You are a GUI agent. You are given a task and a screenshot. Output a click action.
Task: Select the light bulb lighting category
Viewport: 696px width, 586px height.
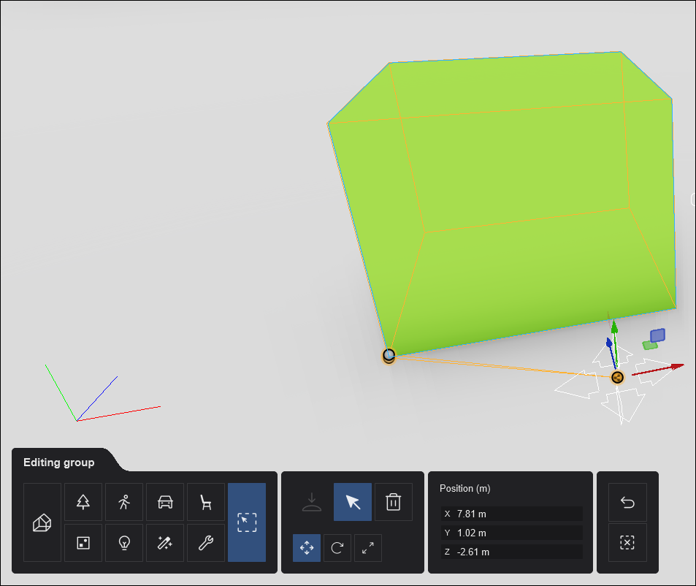[124, 543]
